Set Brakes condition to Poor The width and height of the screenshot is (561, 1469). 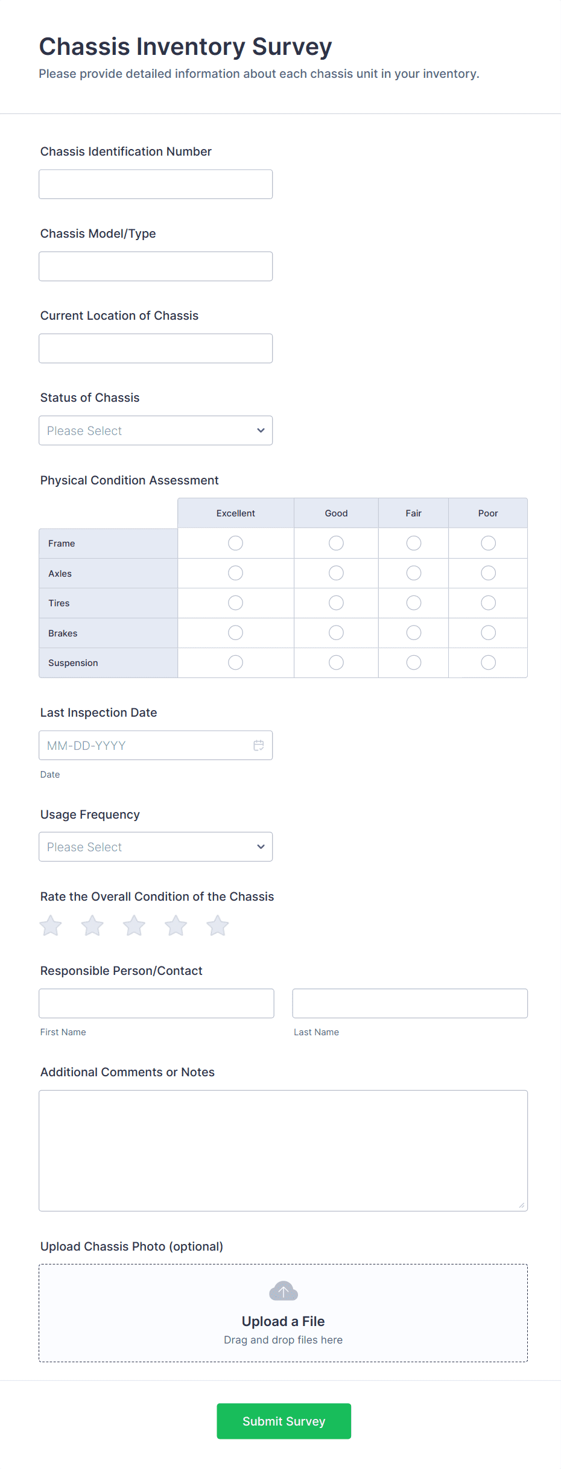[488, 633]
